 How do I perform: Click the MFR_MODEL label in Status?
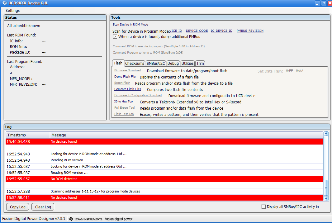point(21,79)
